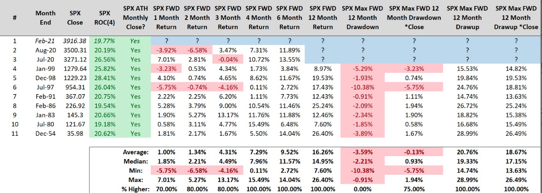542x193 pixels.
Task: Click the 'Month End' column header
Action: coord(45,18)
